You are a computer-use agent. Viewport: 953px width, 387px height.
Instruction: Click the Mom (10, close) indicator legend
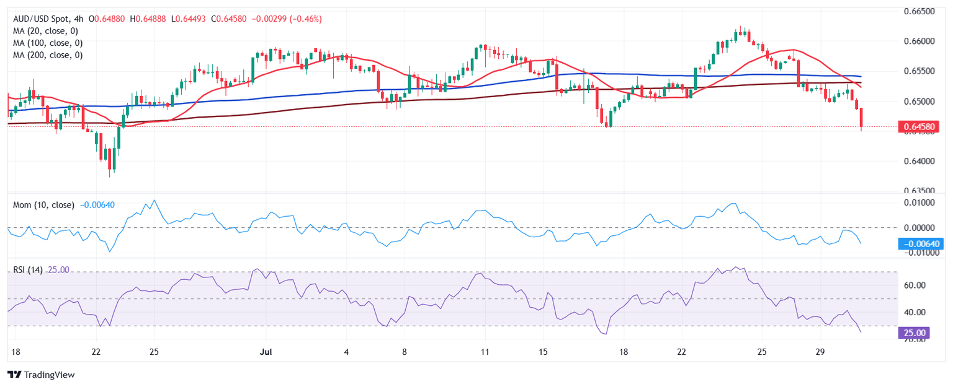click(x=43, y=204)
